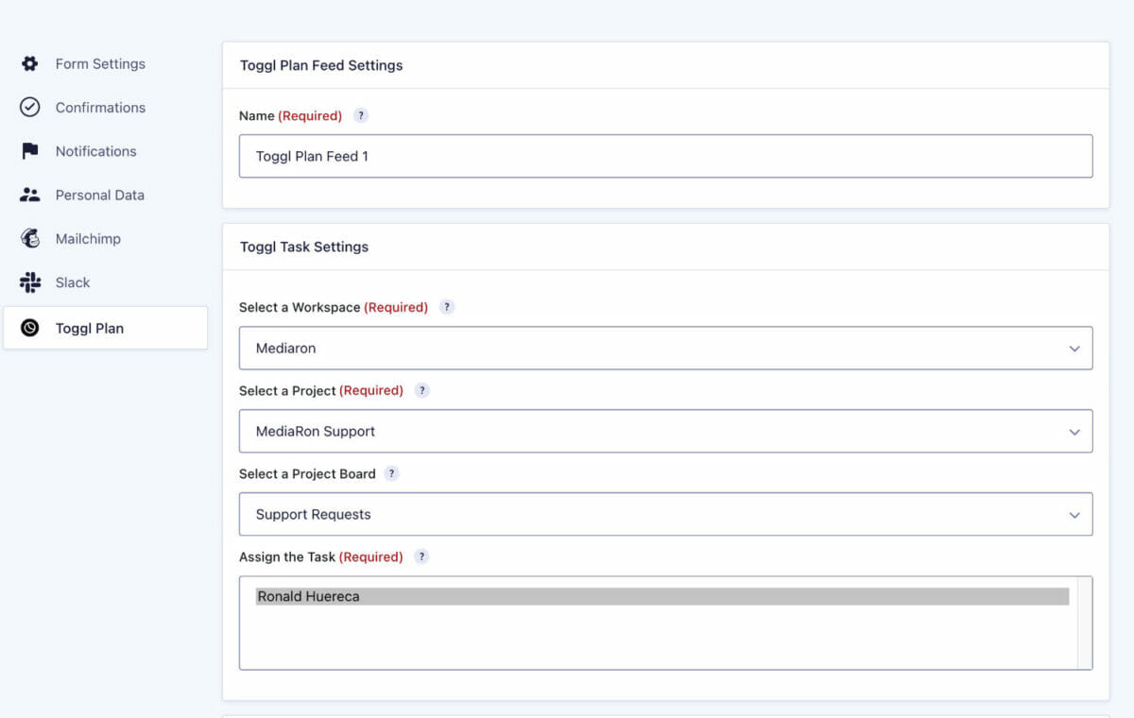
Task: Show help tooltip for Select a Project
Action: pyautogui.click(x=422, y=390)
